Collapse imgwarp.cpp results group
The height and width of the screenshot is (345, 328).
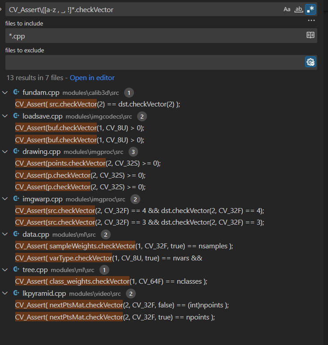5,199
